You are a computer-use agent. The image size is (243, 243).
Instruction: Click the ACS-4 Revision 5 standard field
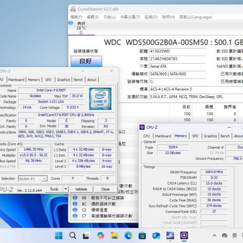(196, 89)
